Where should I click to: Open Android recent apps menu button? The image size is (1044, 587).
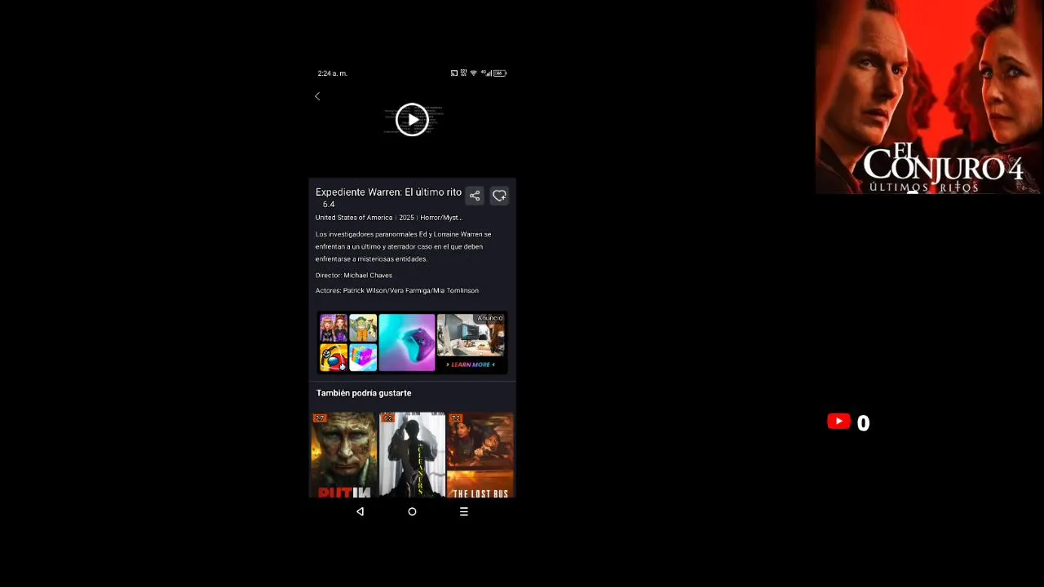(463, 512)
